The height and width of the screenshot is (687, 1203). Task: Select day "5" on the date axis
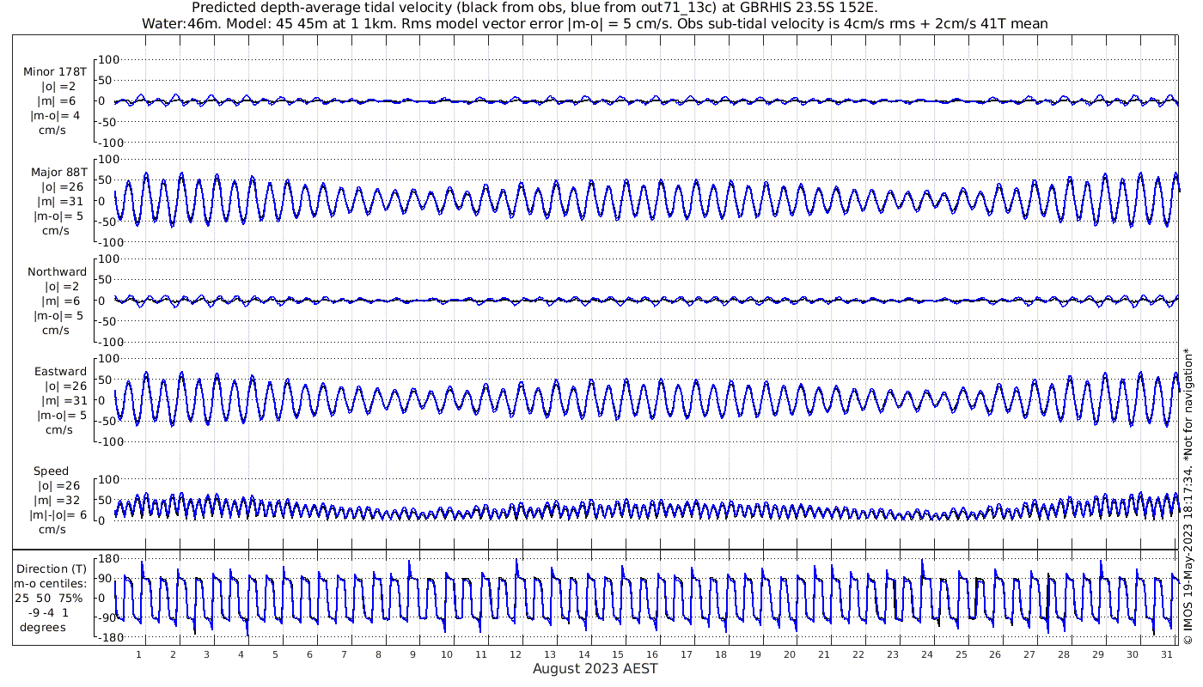[x=275, y=654]
